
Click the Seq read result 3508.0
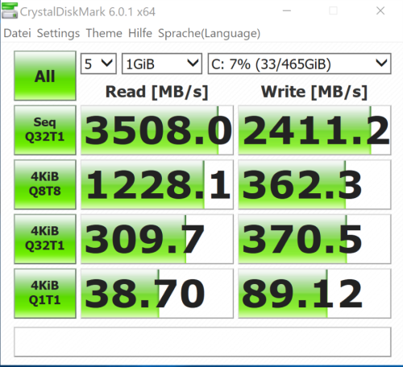click(x=157, y=130)
